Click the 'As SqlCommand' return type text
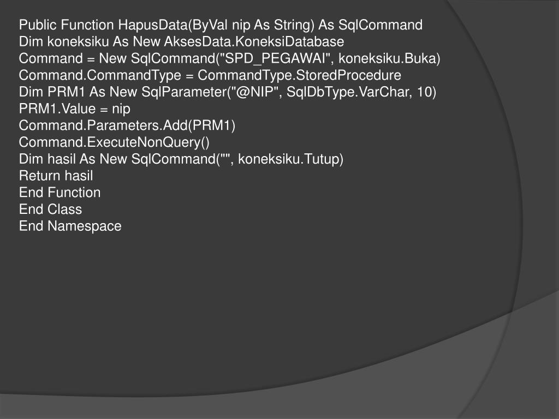 [371, 25]
